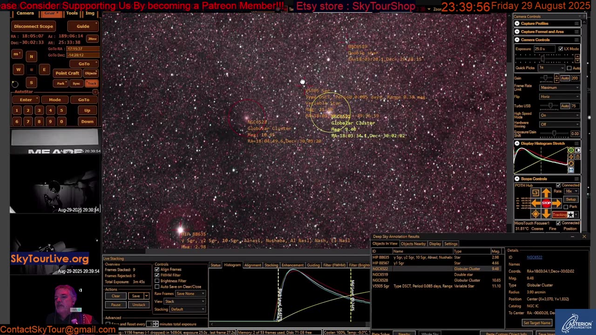Slew scope up with the up arrow

tap(546, 193)
